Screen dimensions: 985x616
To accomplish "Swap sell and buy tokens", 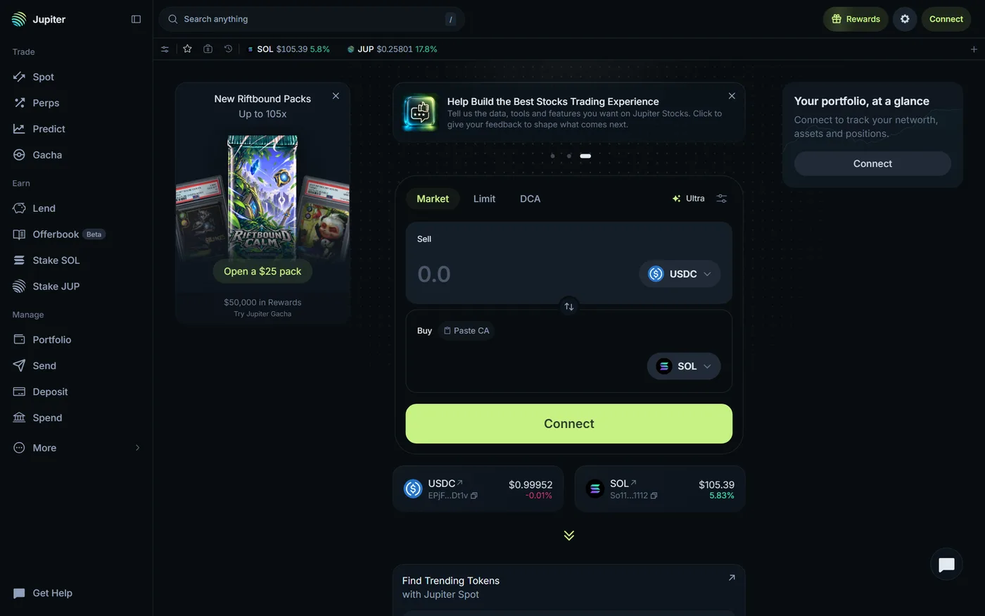I will click(569, 307).
